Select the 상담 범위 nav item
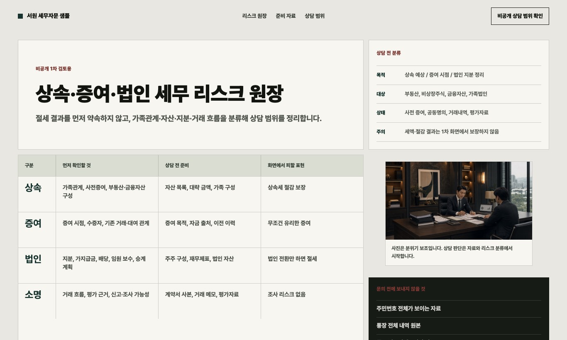Image resolution: width=567 pixels, height=340 pixels. pos(315,16)
